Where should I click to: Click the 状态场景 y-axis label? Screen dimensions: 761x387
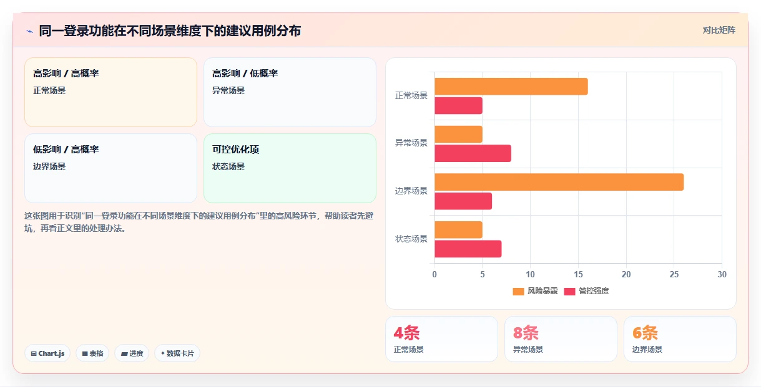point(411,239)
